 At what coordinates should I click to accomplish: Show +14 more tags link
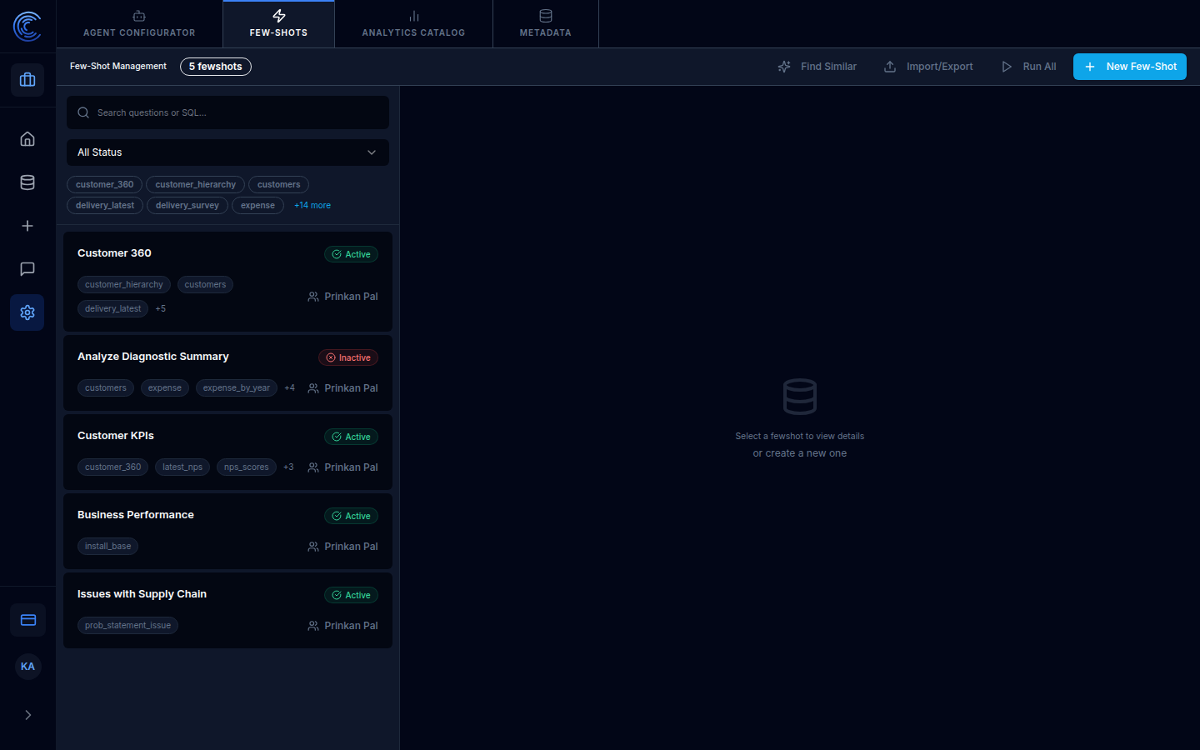click(312, 206)
